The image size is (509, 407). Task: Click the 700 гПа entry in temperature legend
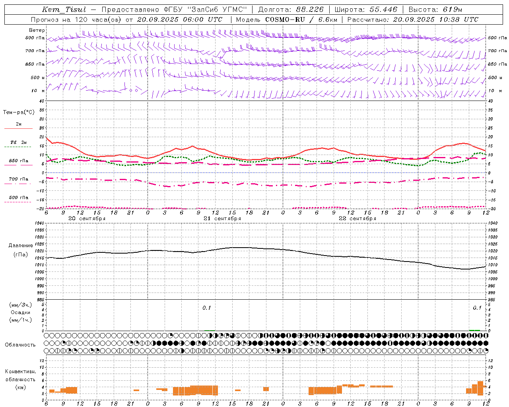click(19, 179)
